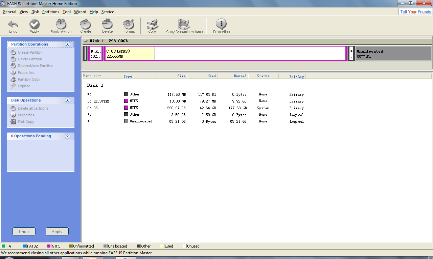Viewport: 433px width, 259px height.
Task: Open the Disk menu
Action: pos(35,12)
